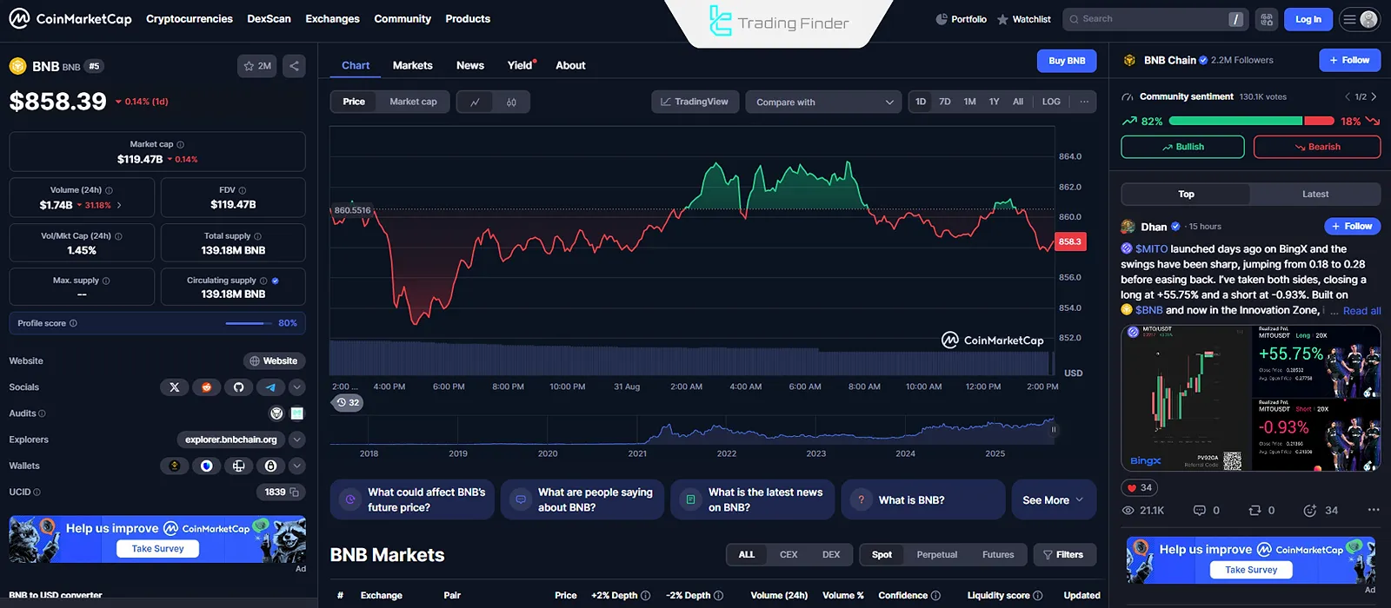Open the GitHub social link
The width and height of the screenshot is (1391, 608).
click(x=239, y=387)
